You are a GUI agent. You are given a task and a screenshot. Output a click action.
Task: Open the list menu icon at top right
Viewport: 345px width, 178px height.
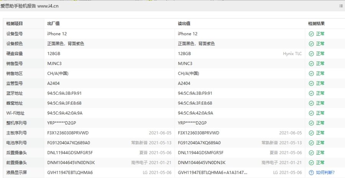(x=341, y=6)
